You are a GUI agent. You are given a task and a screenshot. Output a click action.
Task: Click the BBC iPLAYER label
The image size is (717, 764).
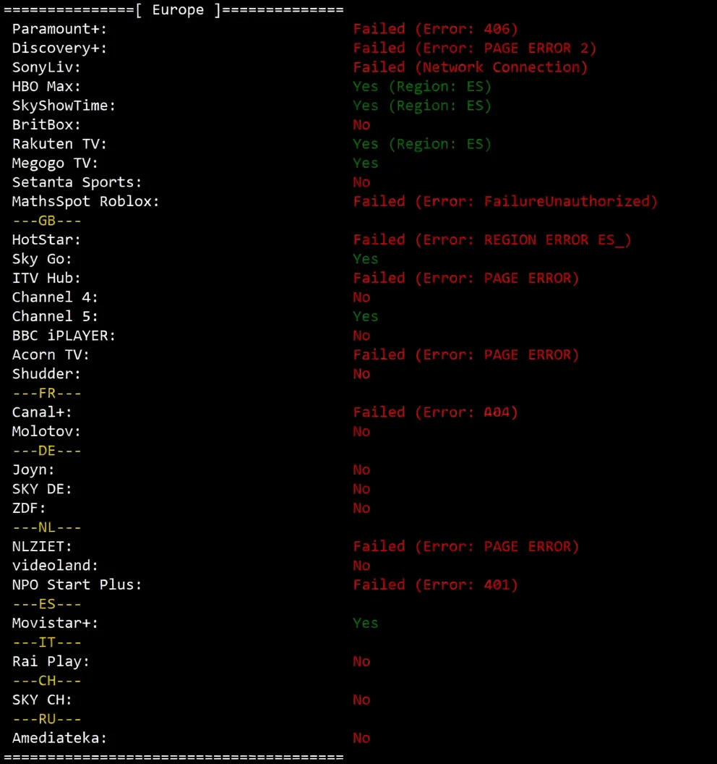click(64, 336)
